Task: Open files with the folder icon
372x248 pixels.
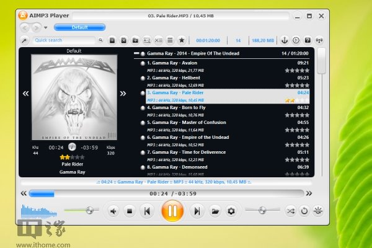Action: coord(215,211)
